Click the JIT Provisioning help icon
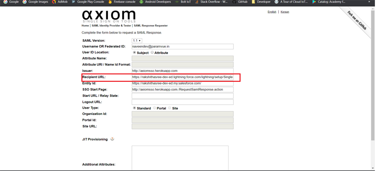This screenshot has height=171, width=378. pyautogui.click(x=112, y=139)
